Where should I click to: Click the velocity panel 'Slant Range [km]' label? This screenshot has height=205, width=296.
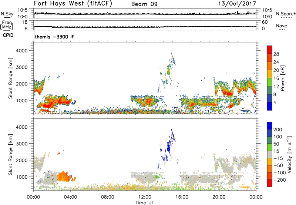pyautogui.click(x=10, y=154)
